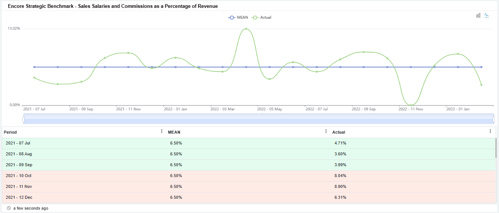Viewport: 499px width, 213px height.
Task: Sort table by Period column header
Action: point(10,132)
